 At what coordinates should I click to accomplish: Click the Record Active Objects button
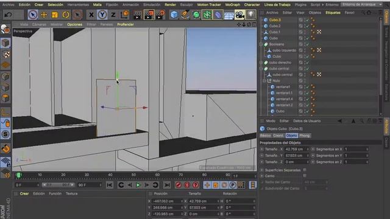point(179,185)
